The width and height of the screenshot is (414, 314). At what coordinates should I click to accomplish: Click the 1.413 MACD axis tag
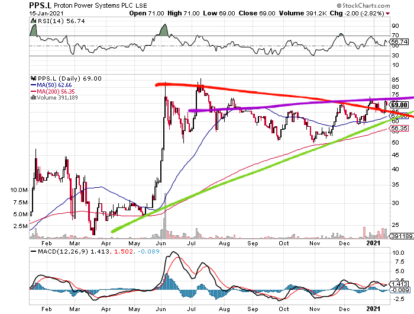tap(399, 284)
